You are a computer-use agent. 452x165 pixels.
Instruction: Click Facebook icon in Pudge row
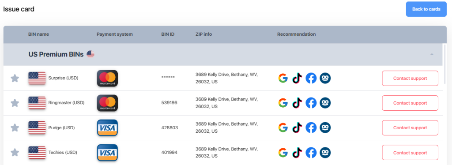pyautogui.click(x=311, y=127)
